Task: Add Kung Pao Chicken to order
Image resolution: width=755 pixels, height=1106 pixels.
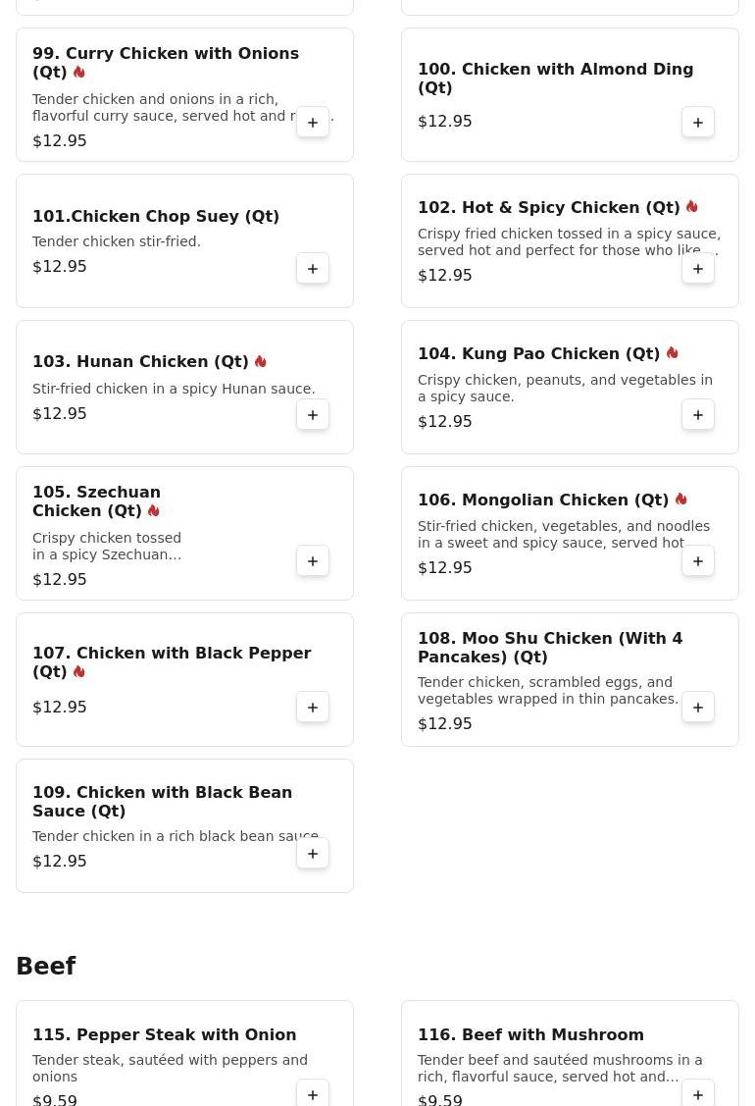Action: pos(697,414)
